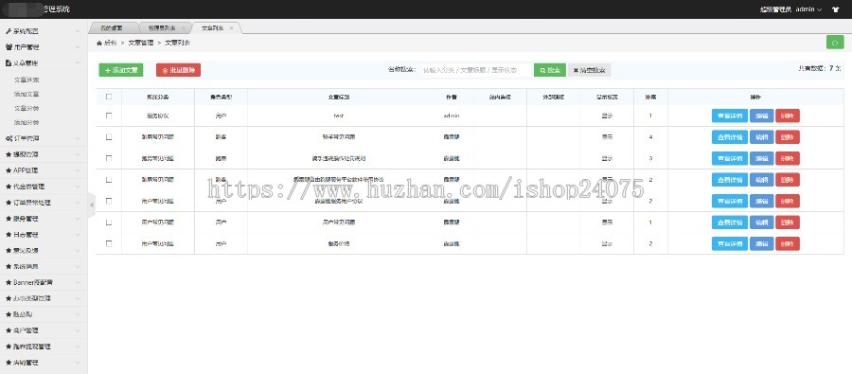This screenshot has width=852, height=374.
Task: Click the red 批量删除 button
Action: (178, 70)
